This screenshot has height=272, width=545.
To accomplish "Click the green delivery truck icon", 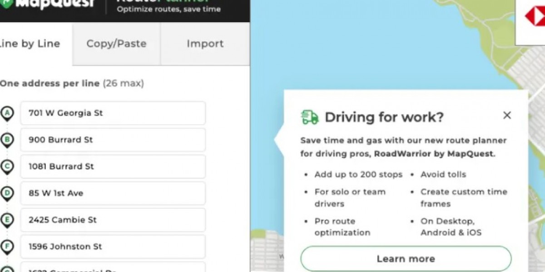I will click(309, 117).
